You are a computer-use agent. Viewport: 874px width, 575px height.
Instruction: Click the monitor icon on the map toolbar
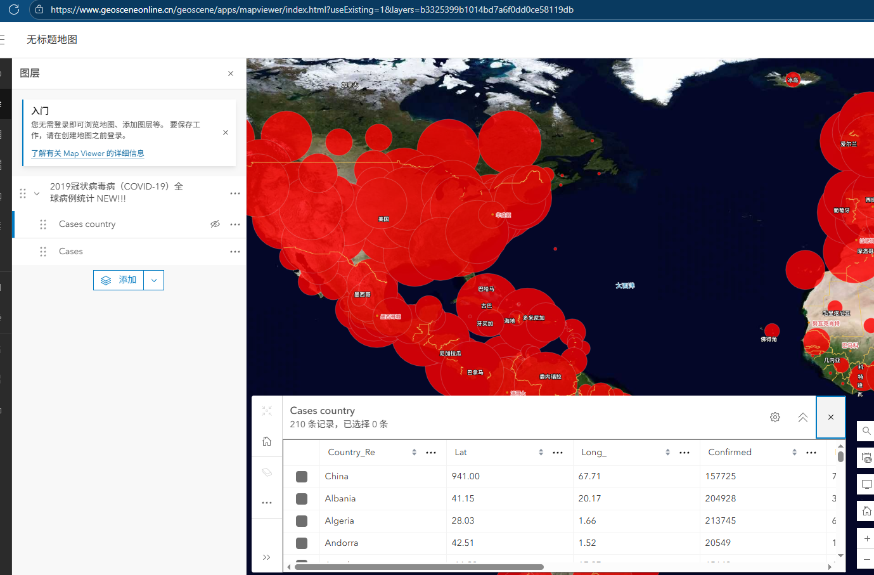[866, 485]
